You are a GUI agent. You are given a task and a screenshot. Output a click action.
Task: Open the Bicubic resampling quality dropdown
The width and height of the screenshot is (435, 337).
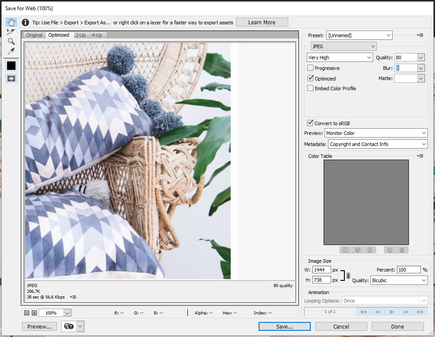[x=399, y=280]
